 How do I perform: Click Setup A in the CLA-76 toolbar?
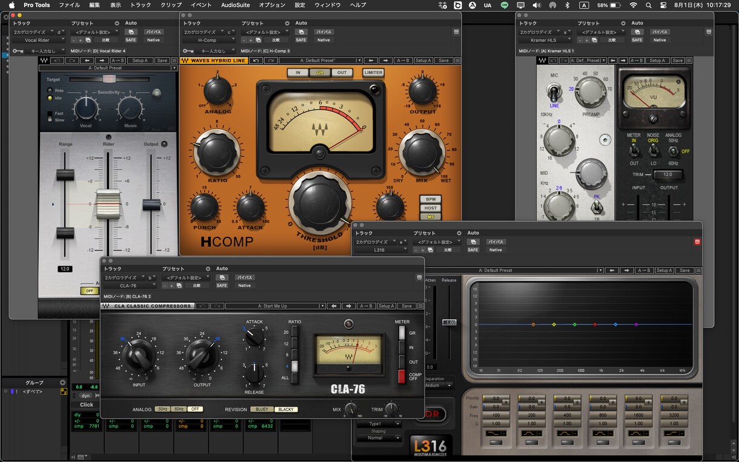386,306
